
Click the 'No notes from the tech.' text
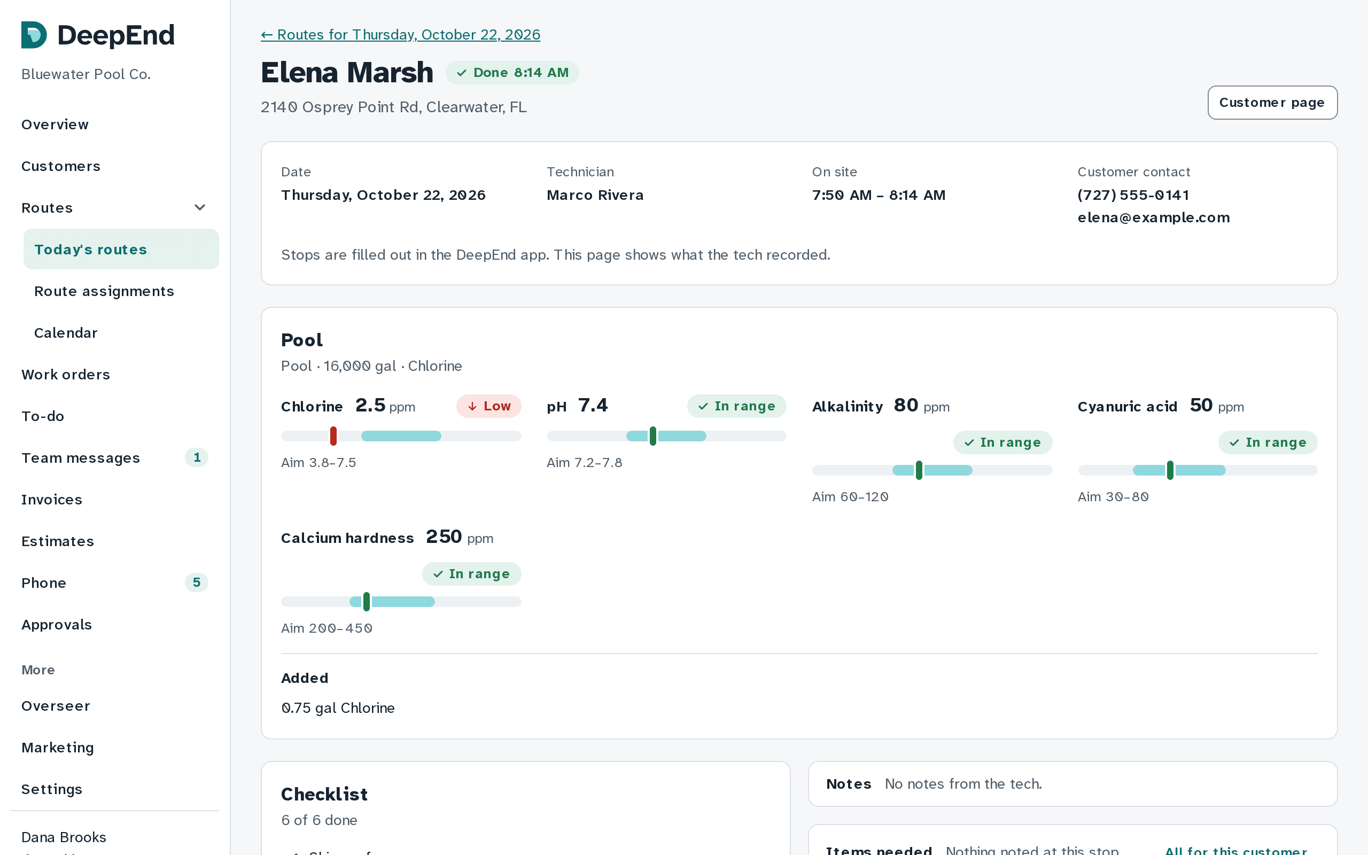(x=963, y=784)
